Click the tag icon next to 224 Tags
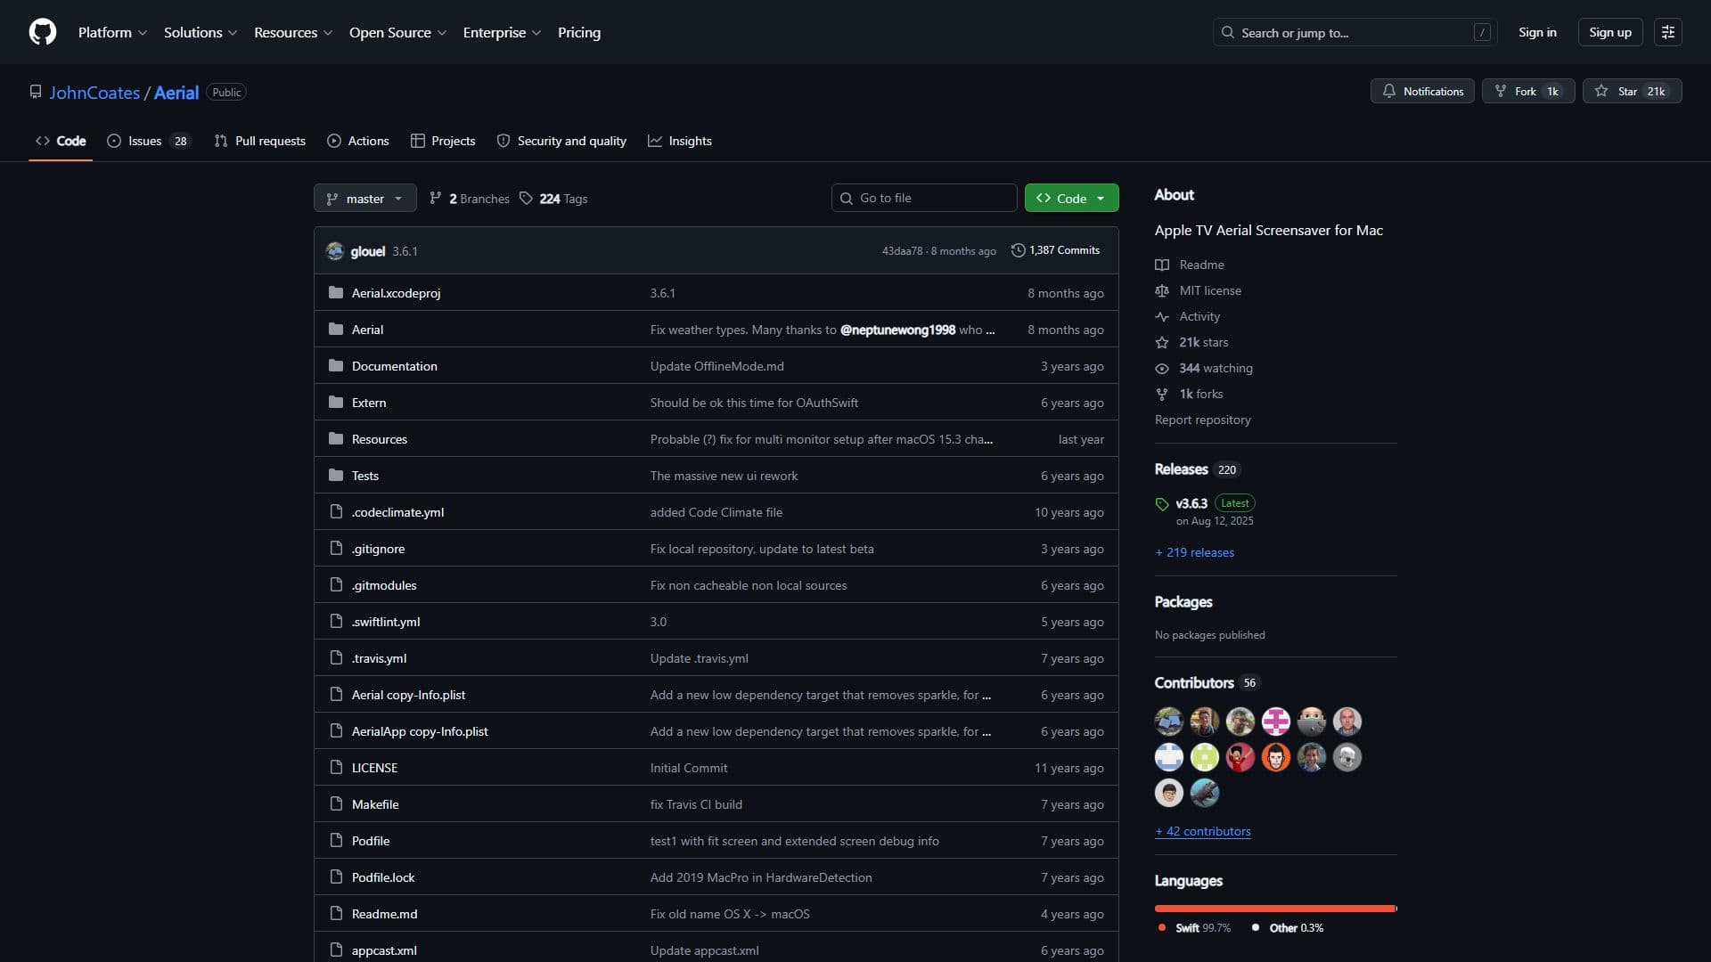Viewport: 1711px width, 962px height. (x=526, y=198)
